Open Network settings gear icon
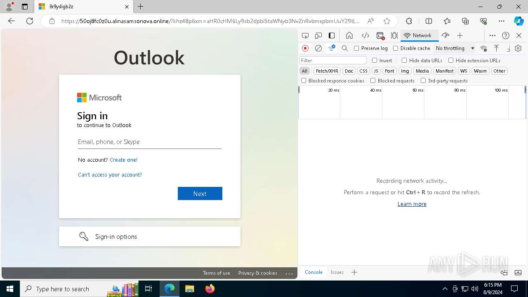The height and width of the screenshot is (297, 528). coord(519,48)
